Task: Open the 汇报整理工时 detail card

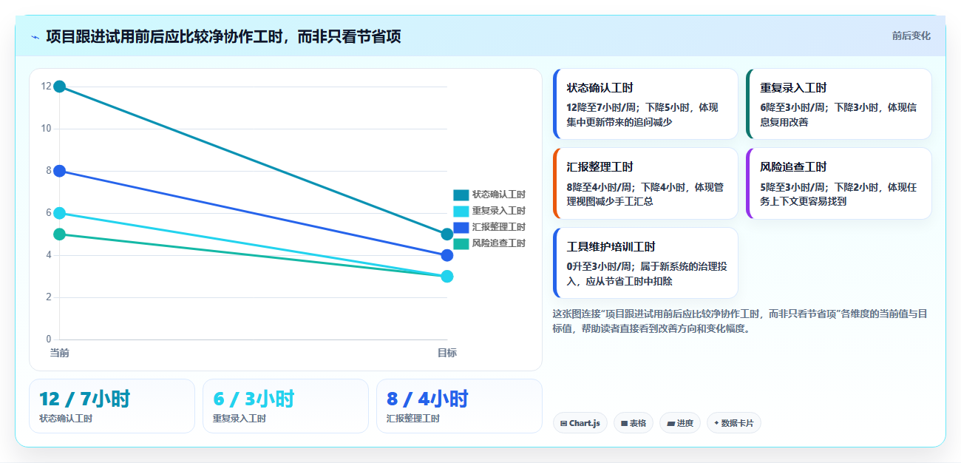Action: point(645,183)
